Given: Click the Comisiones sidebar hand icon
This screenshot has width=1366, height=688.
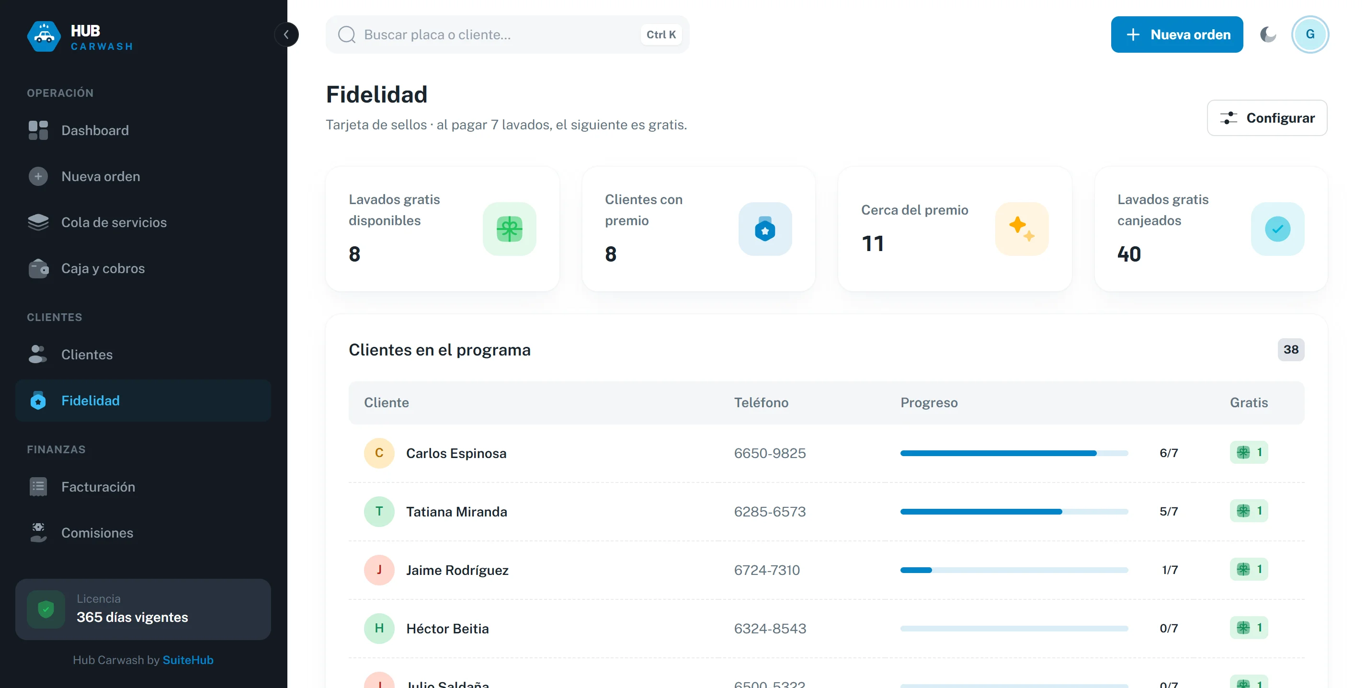Looking at the screenshot, I should pyautogui.click(x=38, y=533).
